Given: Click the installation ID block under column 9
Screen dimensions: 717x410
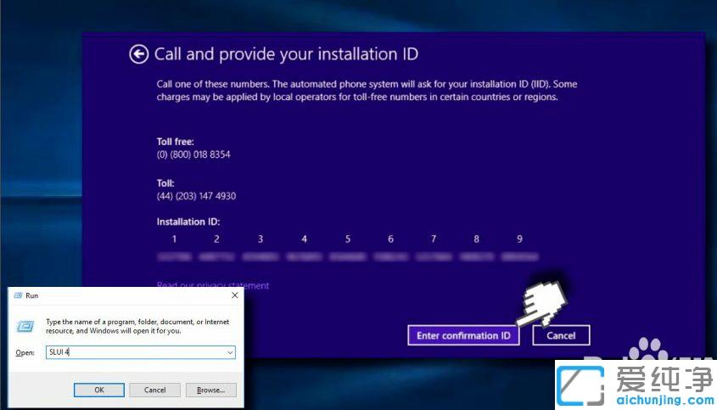Looking at the screenshot, I should 519,256.
